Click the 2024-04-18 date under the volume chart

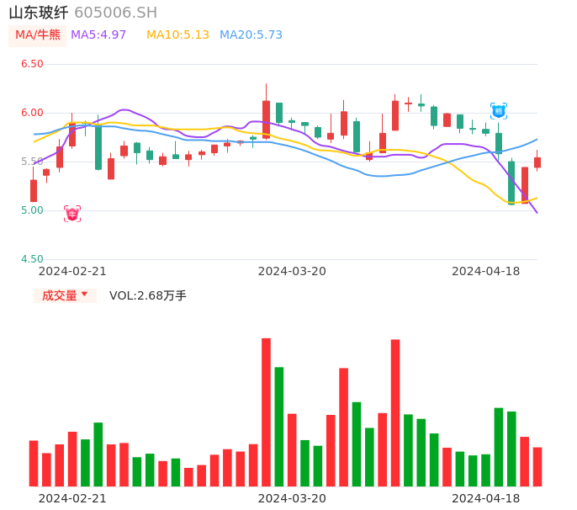pos(486,498)
